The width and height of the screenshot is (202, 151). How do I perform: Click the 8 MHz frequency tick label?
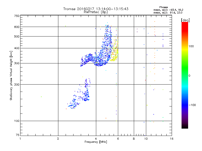pyautogui.click(x=134, y=139)
